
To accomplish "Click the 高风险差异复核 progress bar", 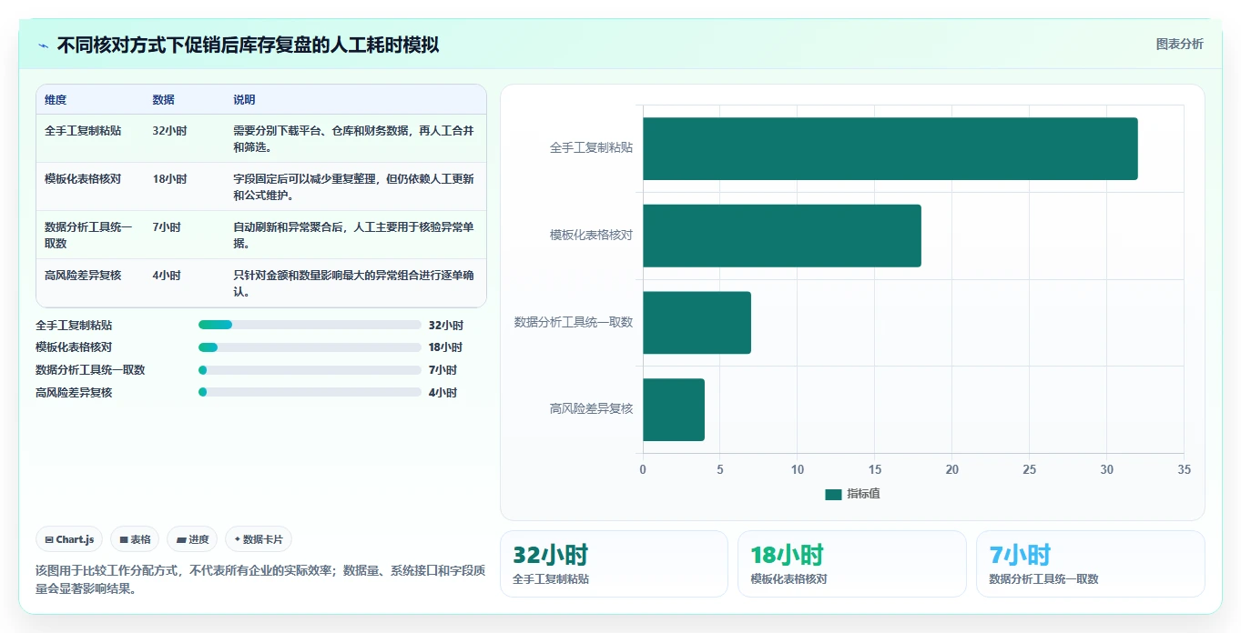I will click(310, 392).
